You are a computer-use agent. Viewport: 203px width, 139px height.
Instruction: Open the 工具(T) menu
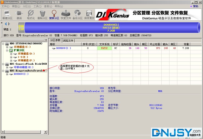click(37, 6)
